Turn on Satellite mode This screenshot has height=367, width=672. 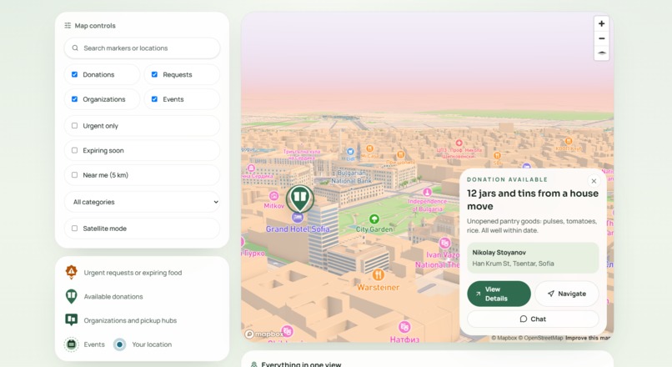point(74,229)
